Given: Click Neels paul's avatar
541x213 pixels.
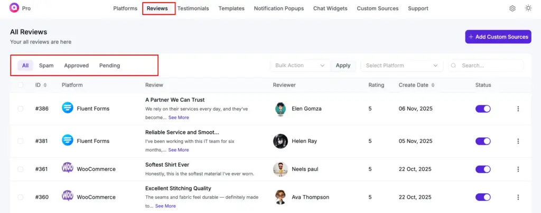Looking at the screenshot, I should click(281, 169).
